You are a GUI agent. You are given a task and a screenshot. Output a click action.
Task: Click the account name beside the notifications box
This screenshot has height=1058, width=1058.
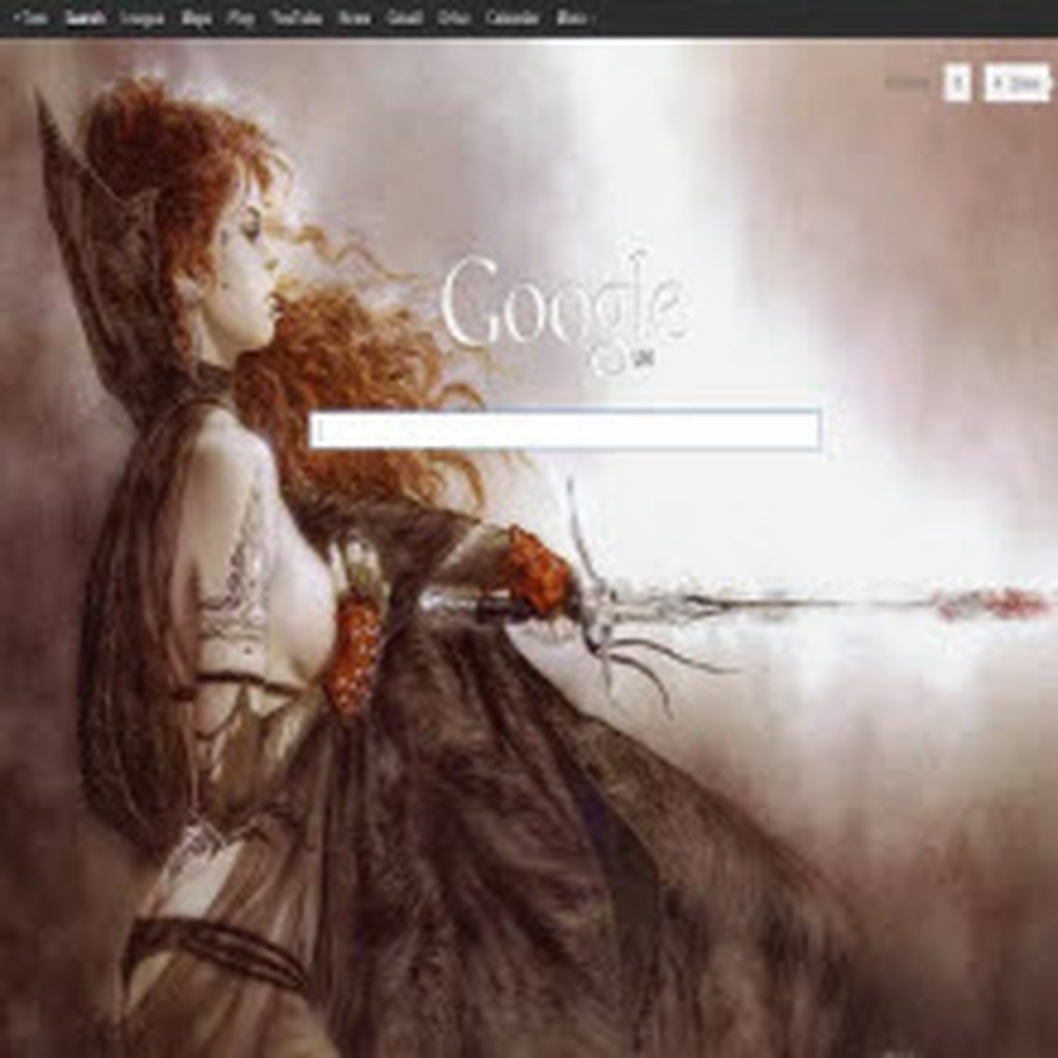907,84
